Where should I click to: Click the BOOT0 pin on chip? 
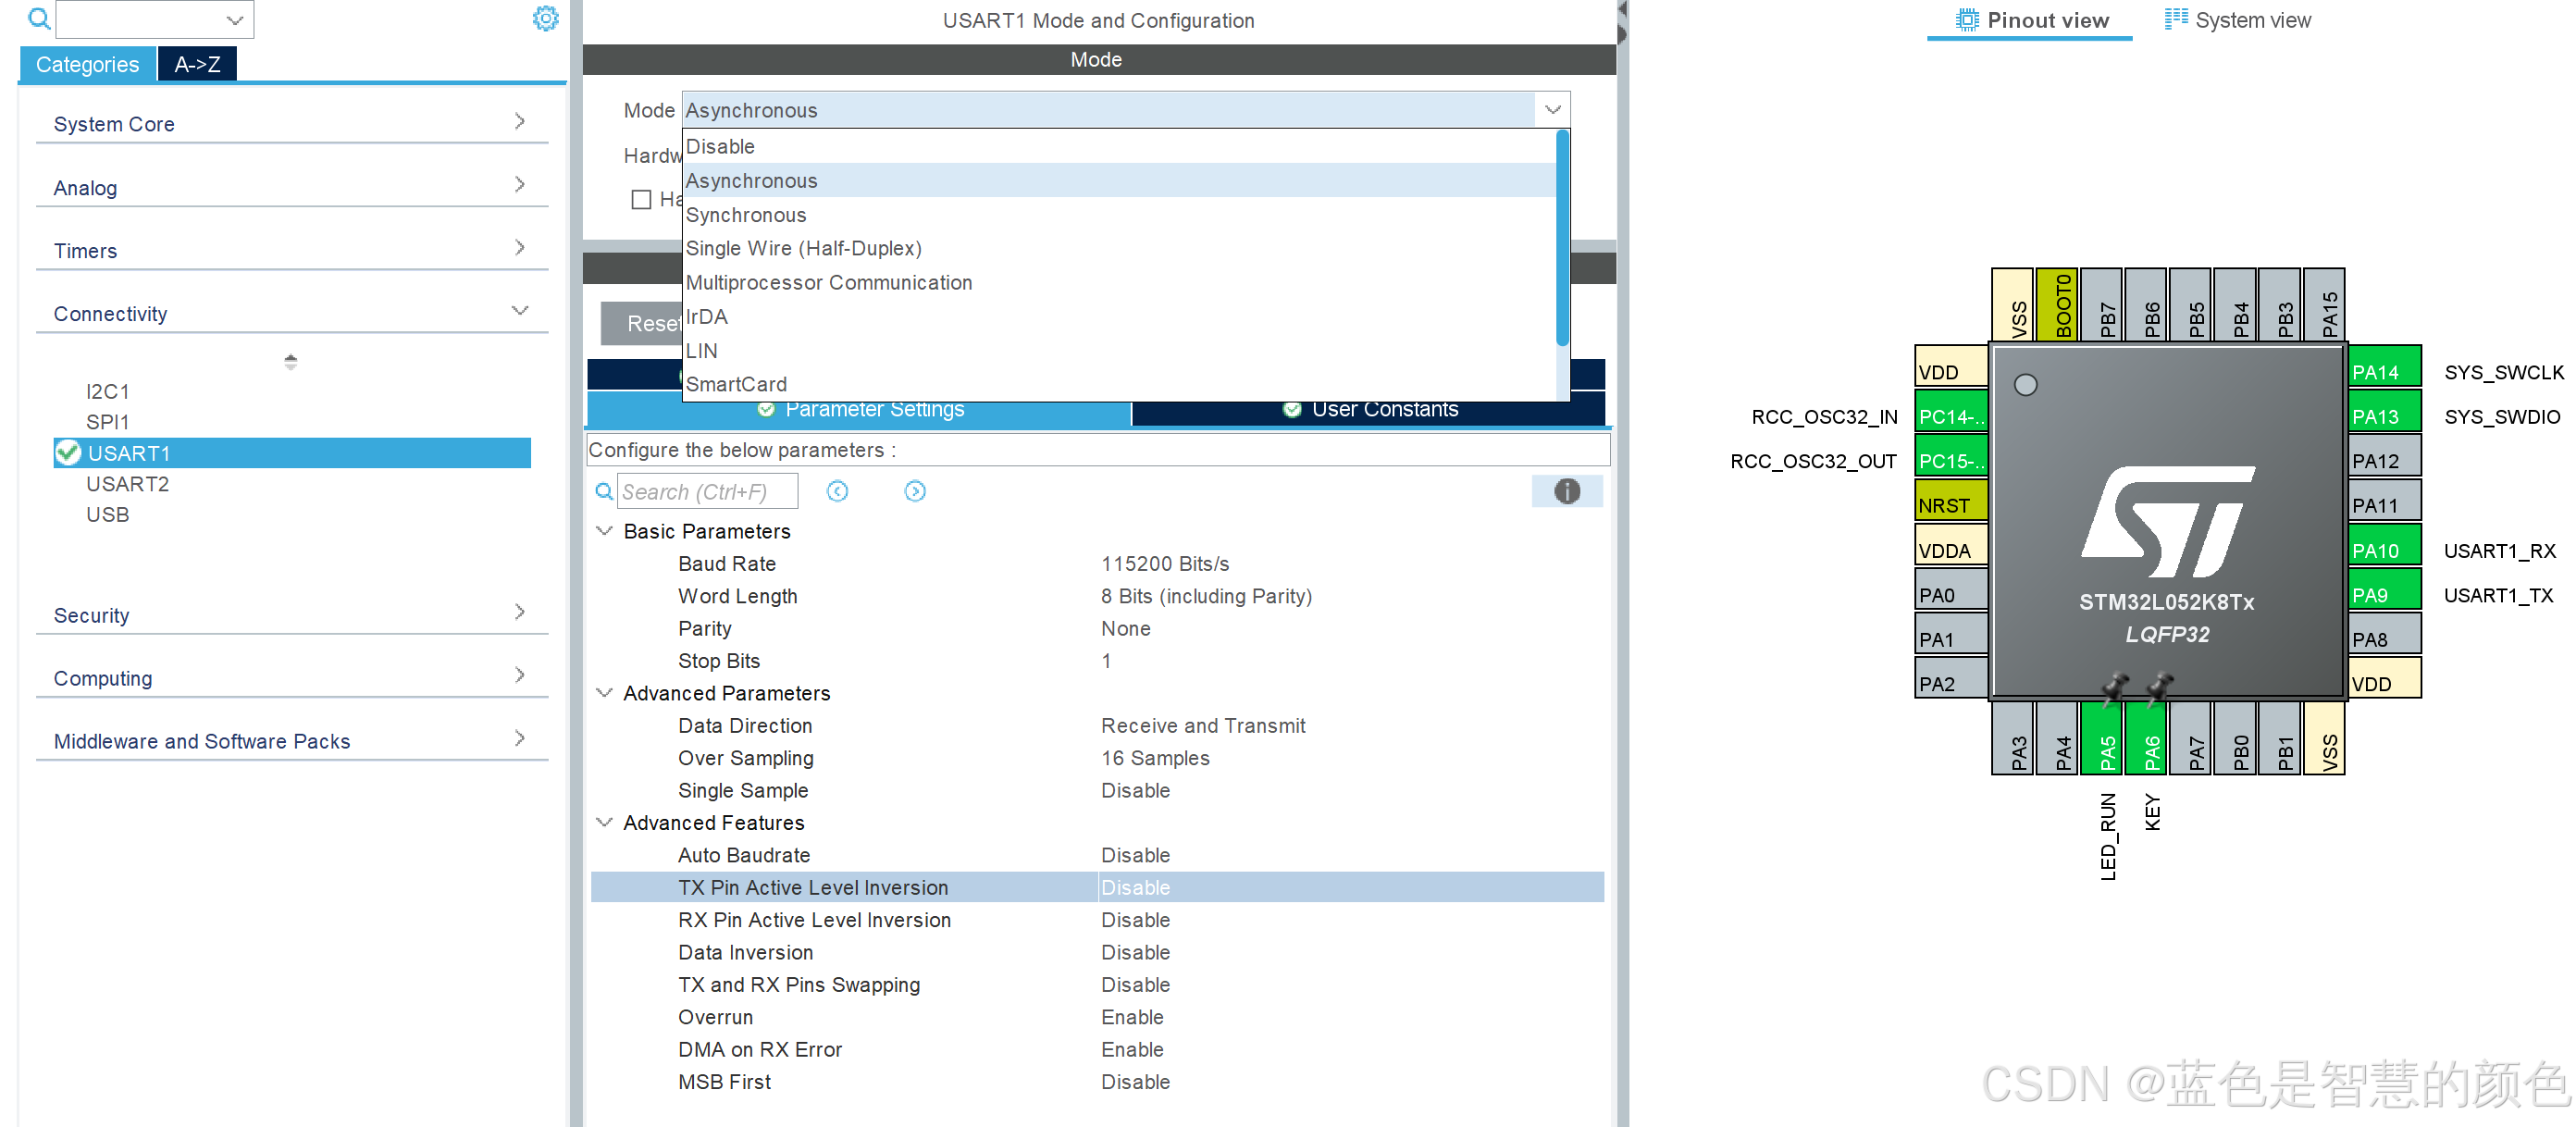pos(2062,305)
